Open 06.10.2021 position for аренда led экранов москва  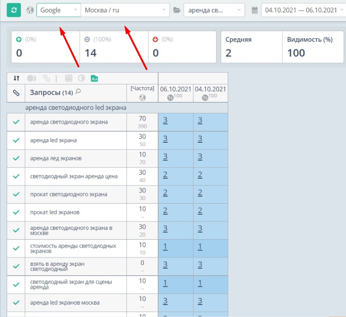click(x=165, y=301)
